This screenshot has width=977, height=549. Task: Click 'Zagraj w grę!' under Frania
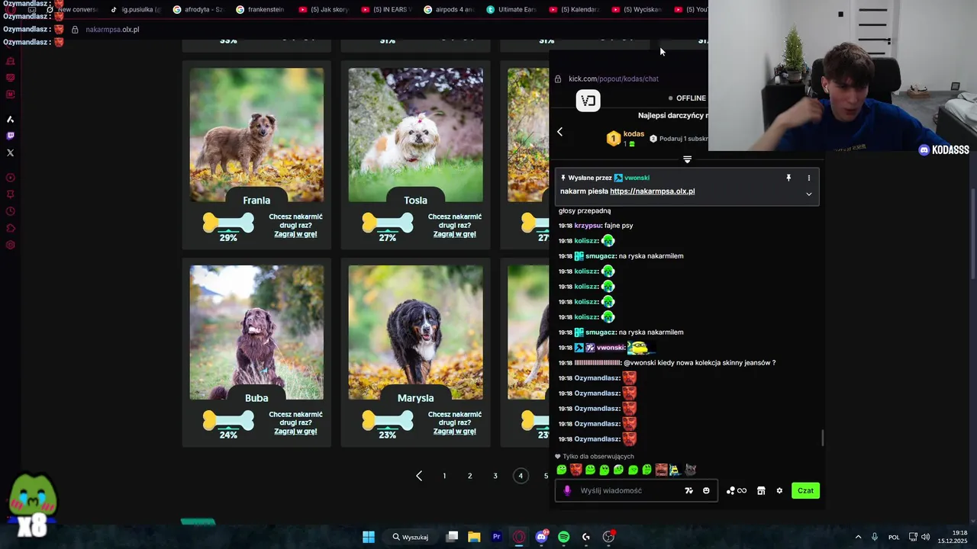pos(295,234)
